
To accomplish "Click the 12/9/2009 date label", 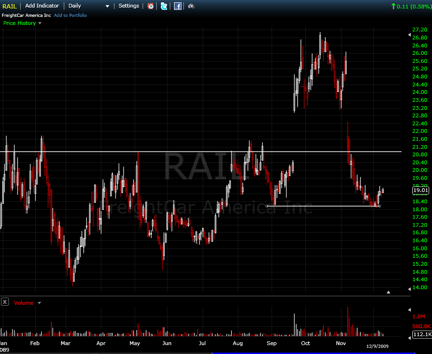I will [x=378, y=346].
